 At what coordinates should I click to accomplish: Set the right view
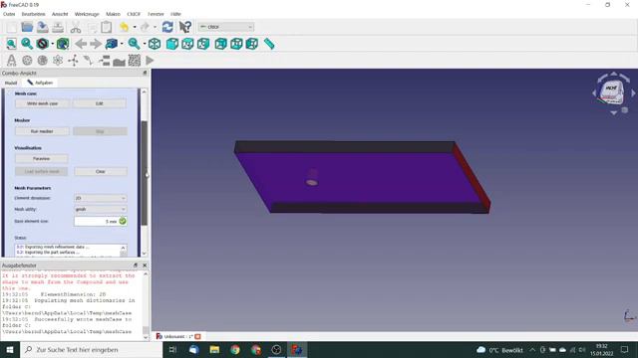coord(203,44)
